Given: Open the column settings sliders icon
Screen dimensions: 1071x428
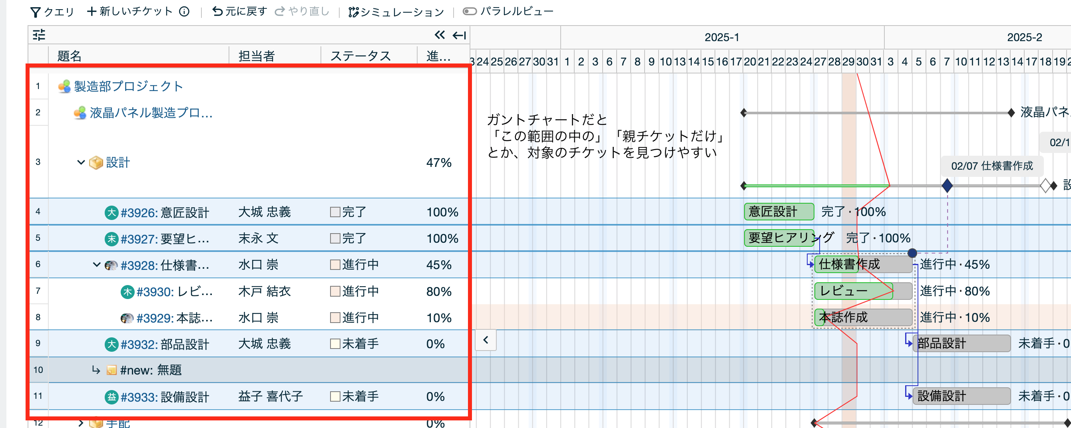Looking at the screenshot, I should click(x=39, y=35).
